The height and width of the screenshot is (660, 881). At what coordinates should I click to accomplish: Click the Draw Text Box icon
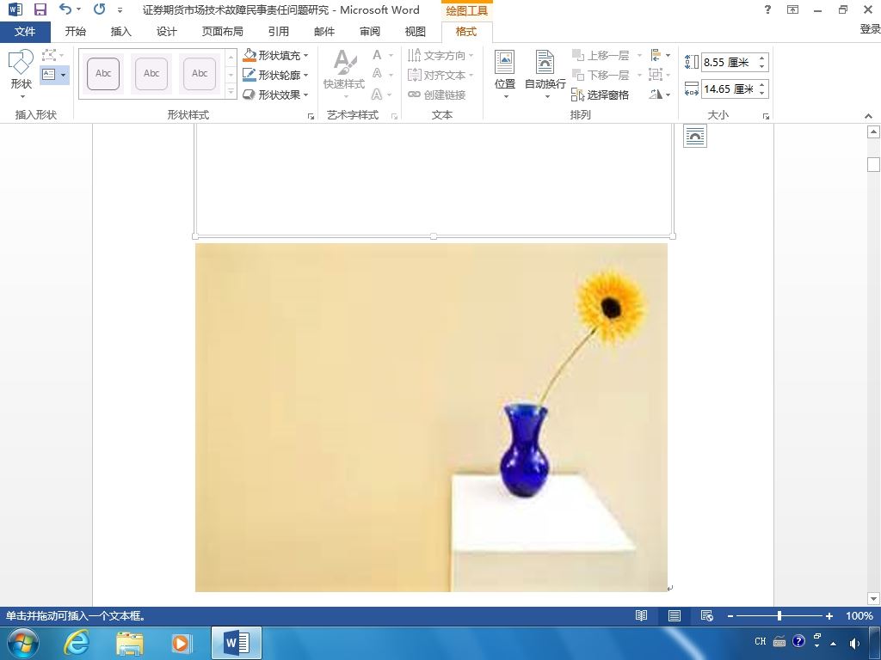coord(49,75)
